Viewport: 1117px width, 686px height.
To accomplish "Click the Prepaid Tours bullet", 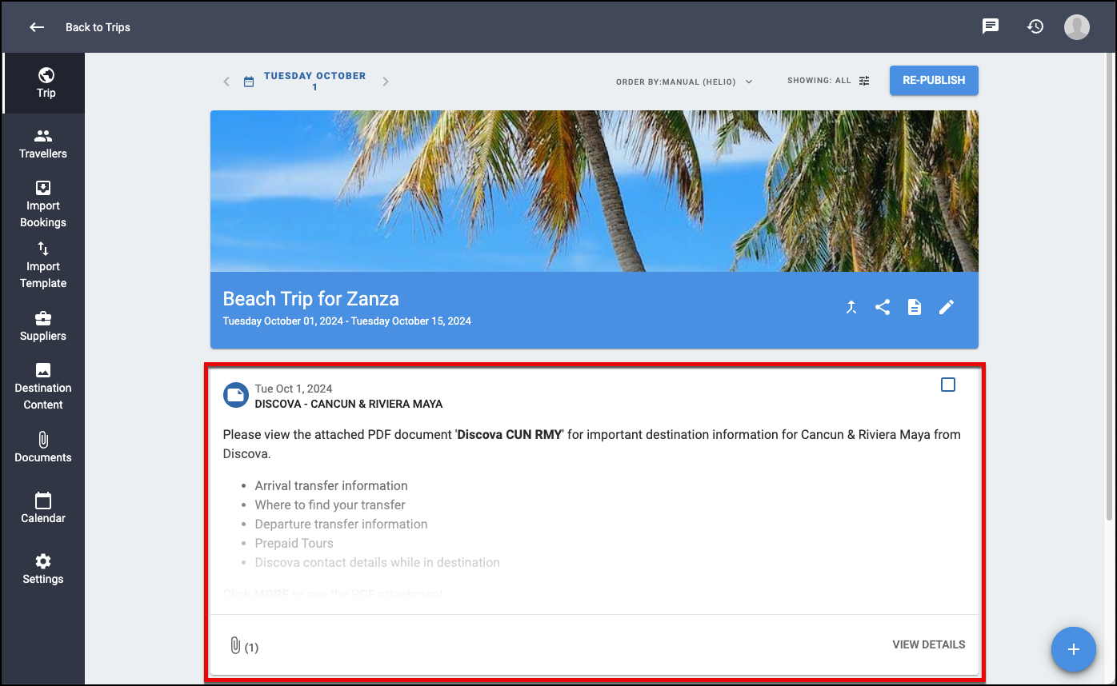I will [294, 544].
